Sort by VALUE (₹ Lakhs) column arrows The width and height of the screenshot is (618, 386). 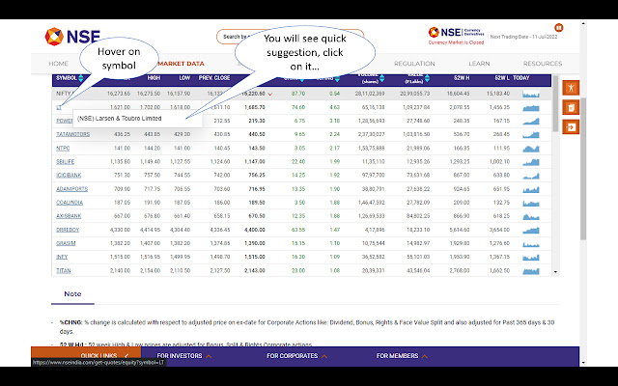click(427, 78)
